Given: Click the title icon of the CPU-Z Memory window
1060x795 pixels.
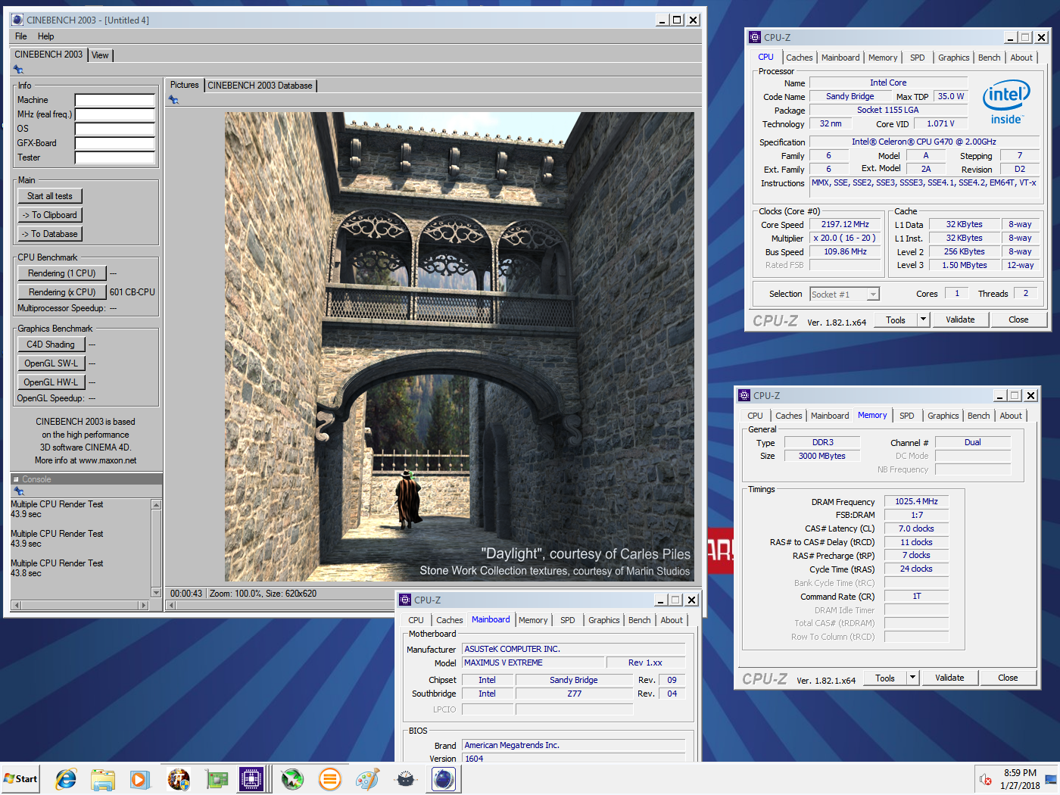Looking at the screenshot, I should coord(744,395).
